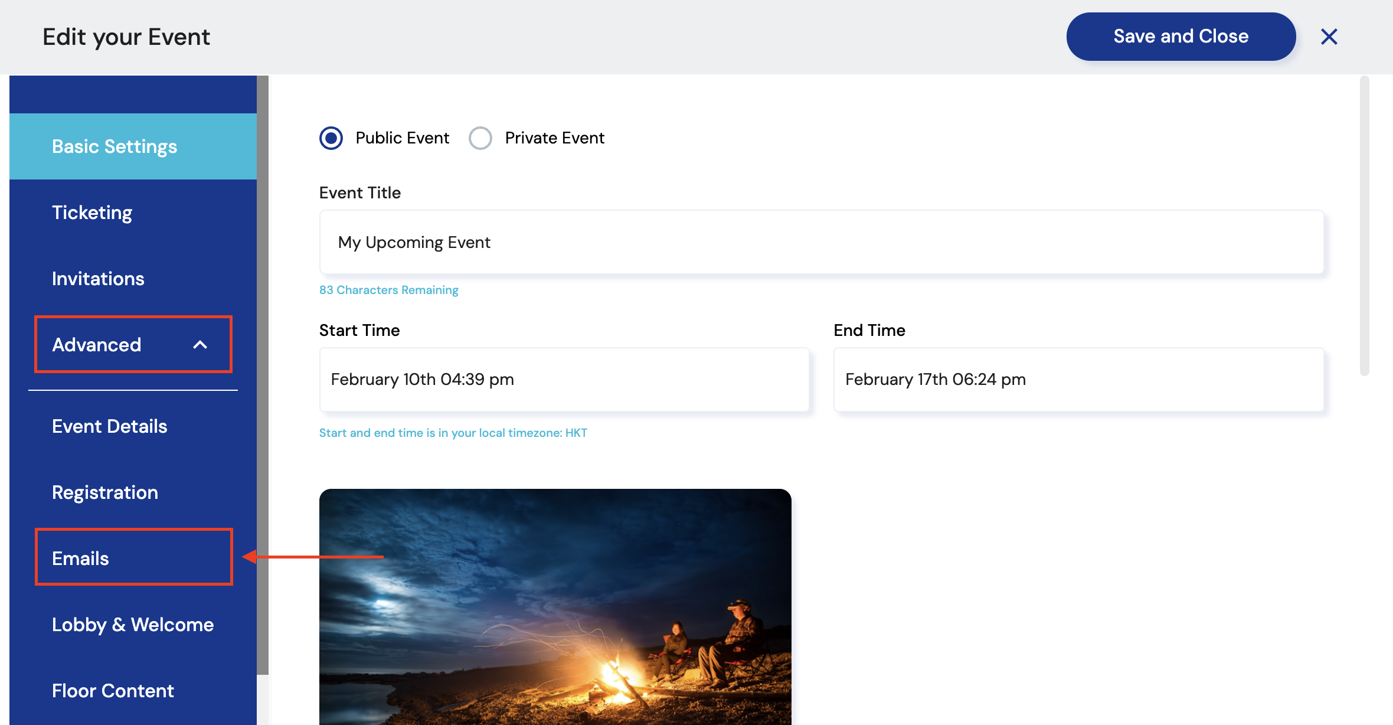This screenshot has height=725, width=1393.
Task: Open the Basic Settings tab
Action: coord(115,146)
